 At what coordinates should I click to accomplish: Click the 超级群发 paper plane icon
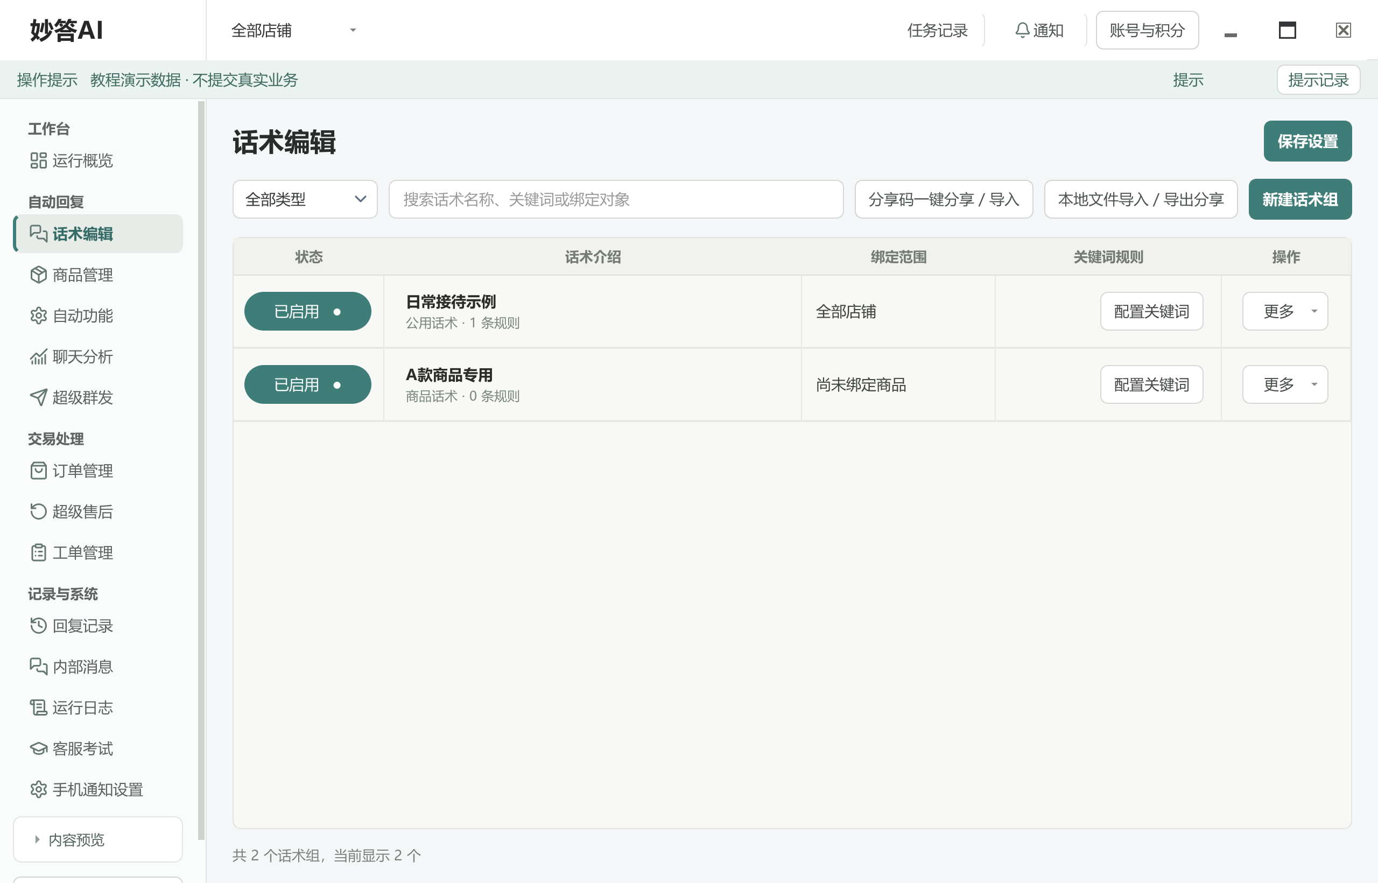click(x=38, y=397)
